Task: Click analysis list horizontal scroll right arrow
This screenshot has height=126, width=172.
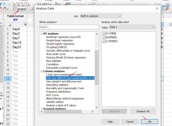Action: tap(93, 112)
